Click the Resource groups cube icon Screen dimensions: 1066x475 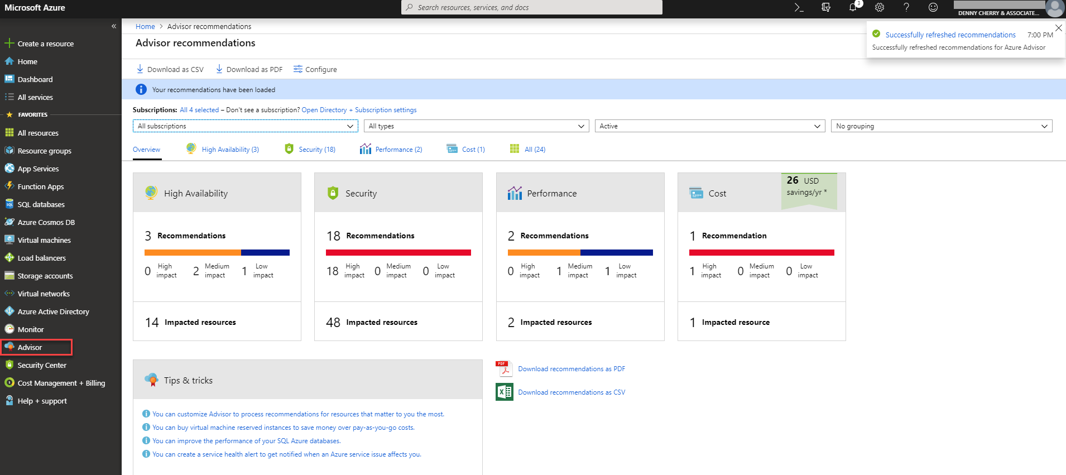click(x=9, y=151)
